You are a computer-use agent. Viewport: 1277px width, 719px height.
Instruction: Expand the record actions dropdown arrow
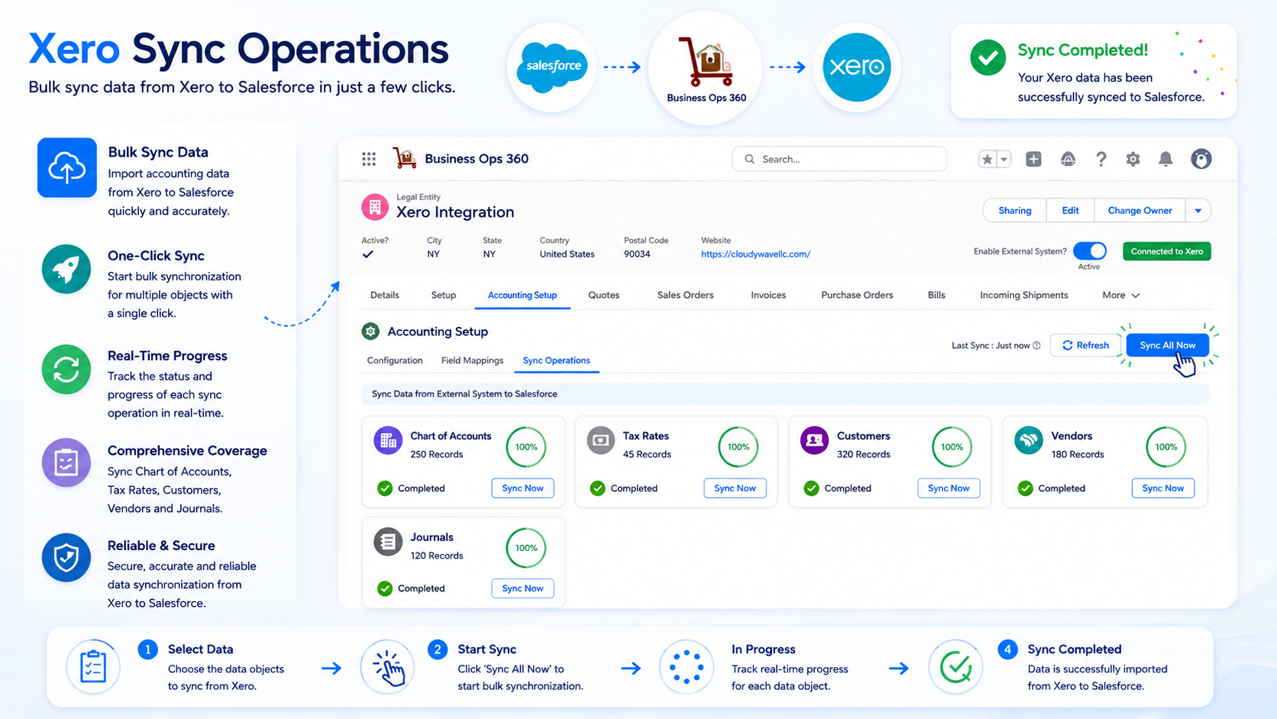[x=1198, y=210]
